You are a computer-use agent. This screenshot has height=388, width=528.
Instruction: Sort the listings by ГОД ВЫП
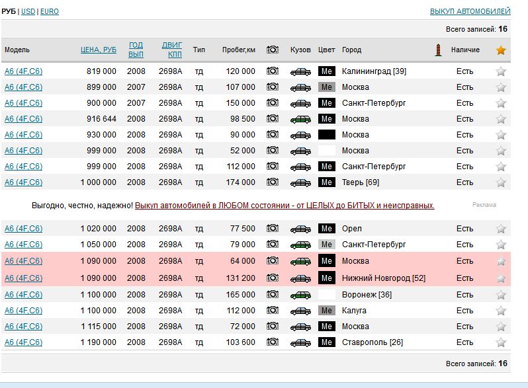coord(136,50)
